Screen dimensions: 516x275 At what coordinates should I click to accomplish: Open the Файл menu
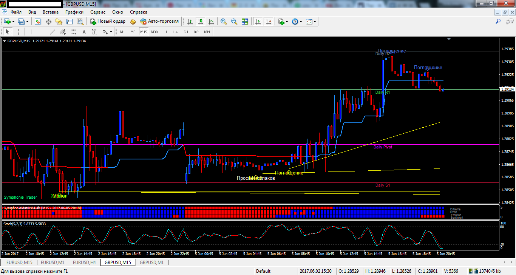tap(16, 12)
